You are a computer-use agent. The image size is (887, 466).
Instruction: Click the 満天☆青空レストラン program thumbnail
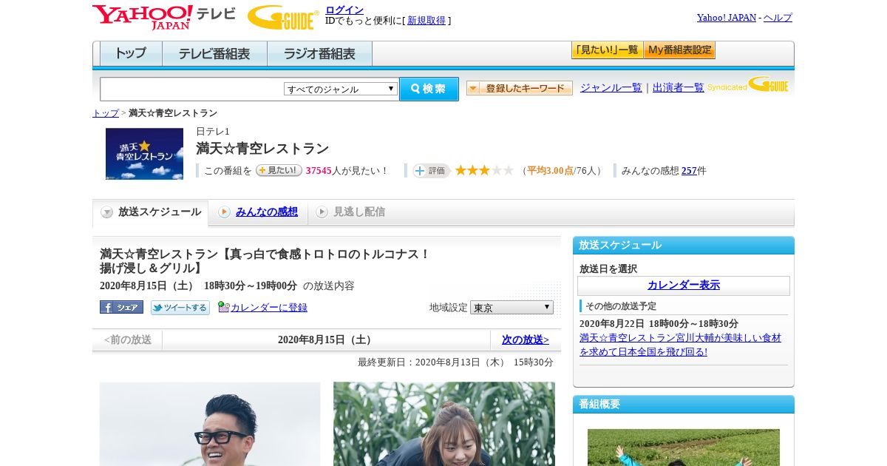144,154
